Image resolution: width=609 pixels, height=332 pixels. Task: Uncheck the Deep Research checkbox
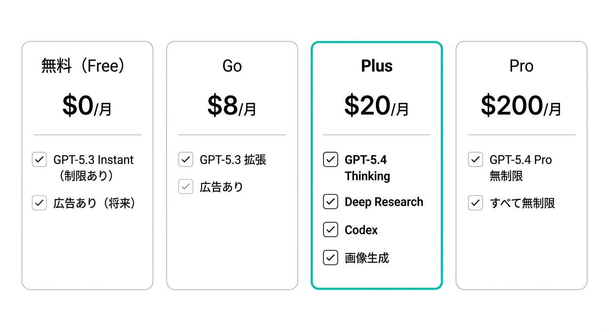point(330,201)
